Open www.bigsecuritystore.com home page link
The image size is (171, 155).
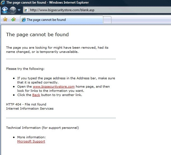54,87
